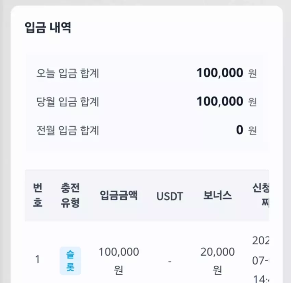Select the 오늘 입금 합계 label

[67, 73]
